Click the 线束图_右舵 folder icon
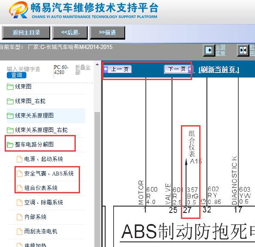The height and width of the screenshot is (247, 255). pos(10,101)
